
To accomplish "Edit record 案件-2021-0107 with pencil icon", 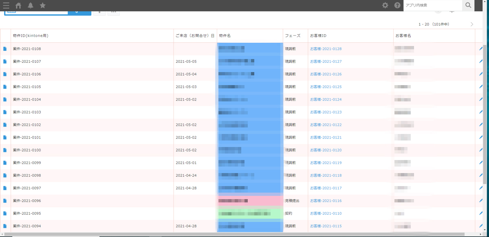I will [x=481, y=61].
